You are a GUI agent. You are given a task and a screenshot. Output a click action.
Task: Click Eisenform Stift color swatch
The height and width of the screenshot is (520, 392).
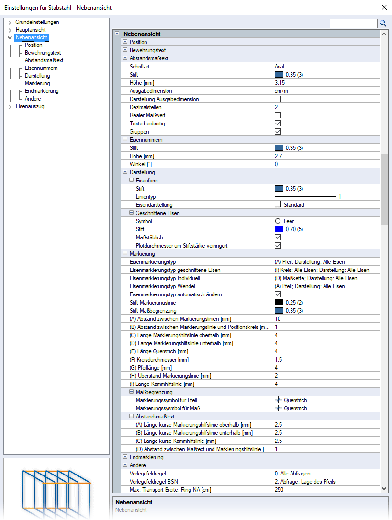click(x=279, y=188)
